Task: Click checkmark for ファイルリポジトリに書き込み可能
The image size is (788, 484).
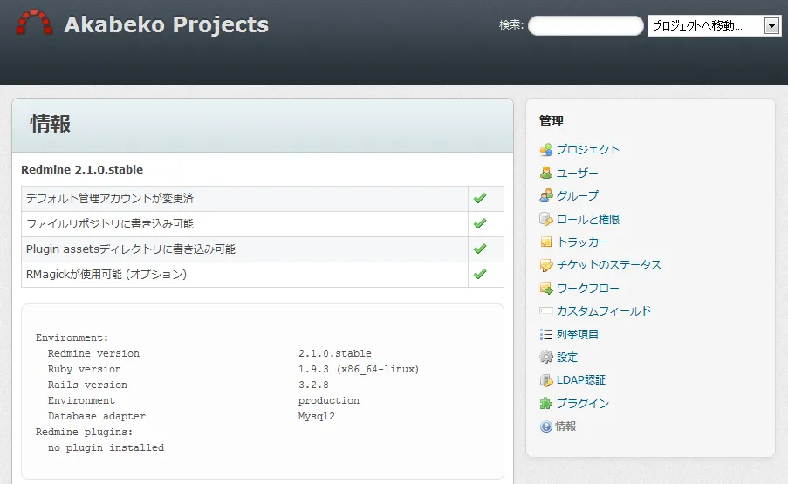Action: [480, 223]
